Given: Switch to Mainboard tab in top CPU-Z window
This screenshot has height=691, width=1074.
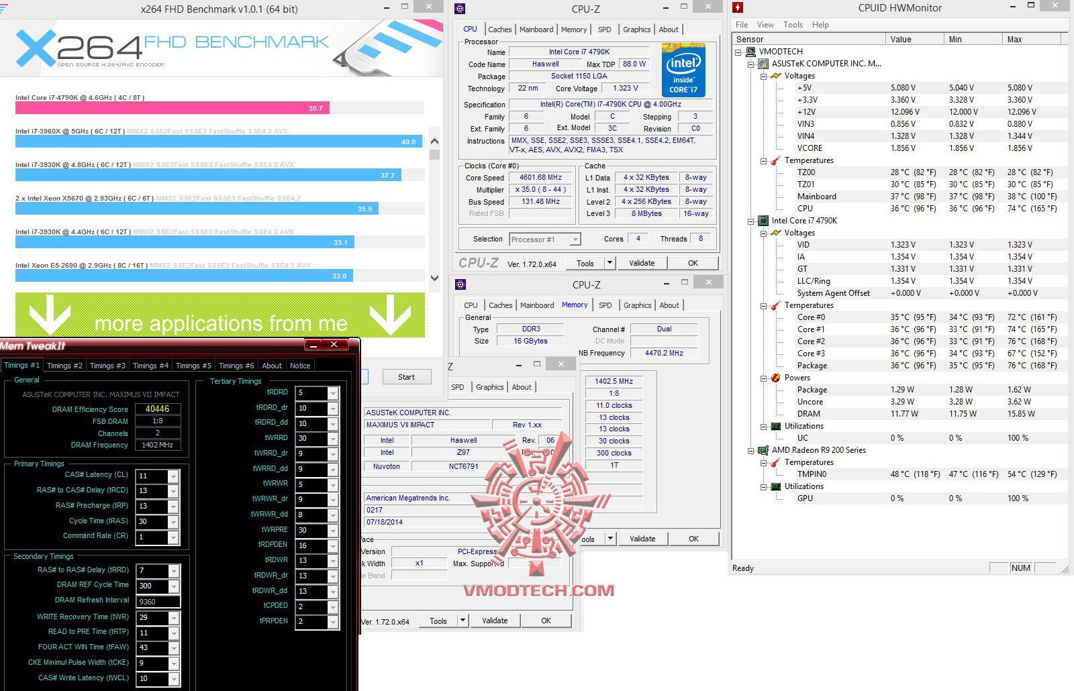Looking at the screenshot, I should tap(536, 30).
